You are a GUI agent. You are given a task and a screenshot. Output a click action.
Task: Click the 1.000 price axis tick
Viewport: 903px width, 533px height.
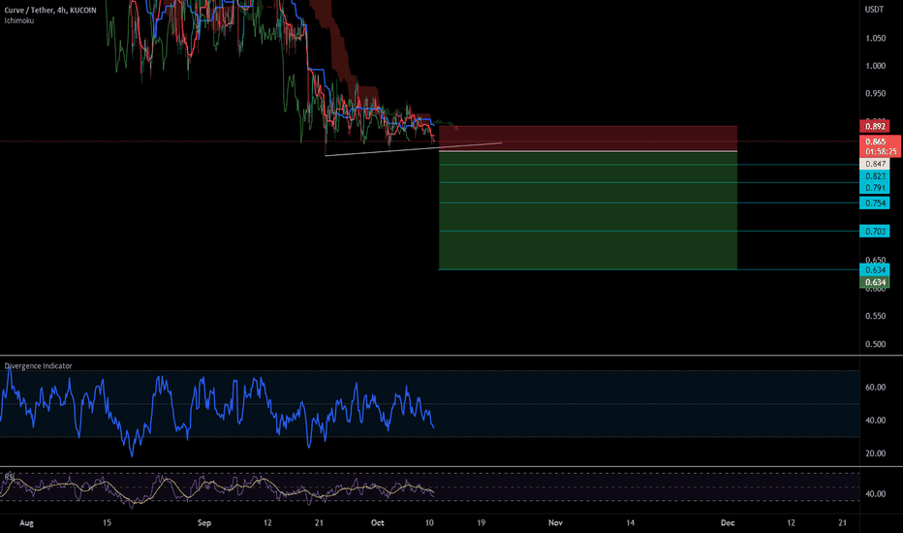[875, 66]
